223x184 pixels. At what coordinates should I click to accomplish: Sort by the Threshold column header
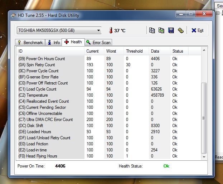click(136, 51)
